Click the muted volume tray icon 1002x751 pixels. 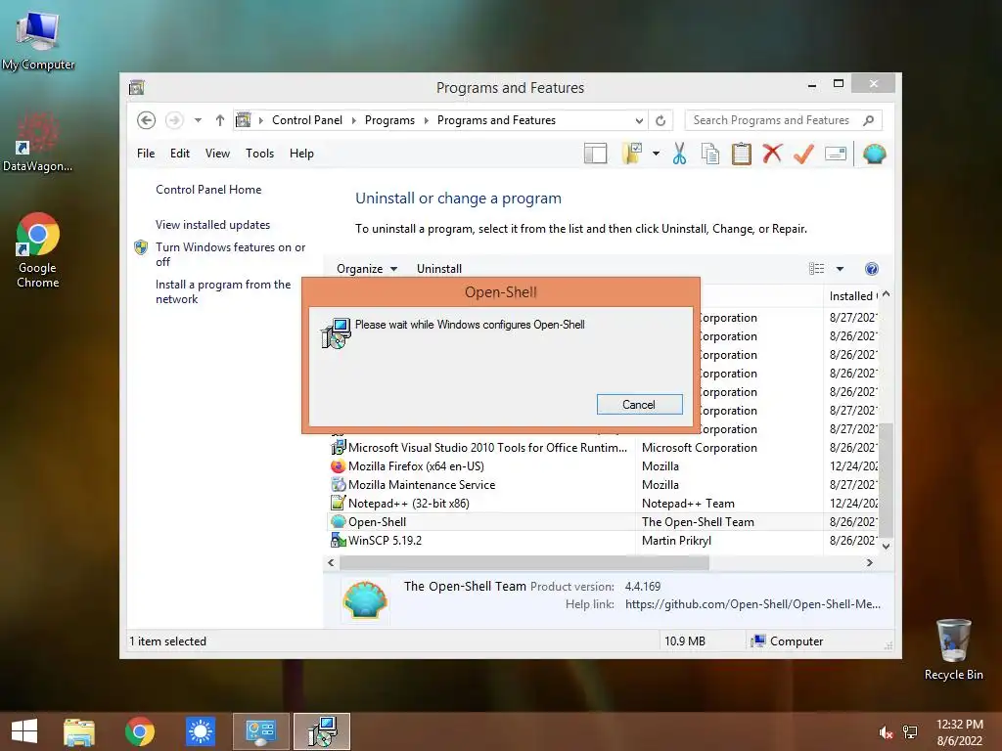pyautogui.click(x=886, y=732)
